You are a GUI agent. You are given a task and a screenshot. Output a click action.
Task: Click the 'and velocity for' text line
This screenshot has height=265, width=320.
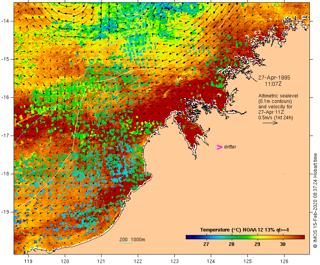[275, 107]
